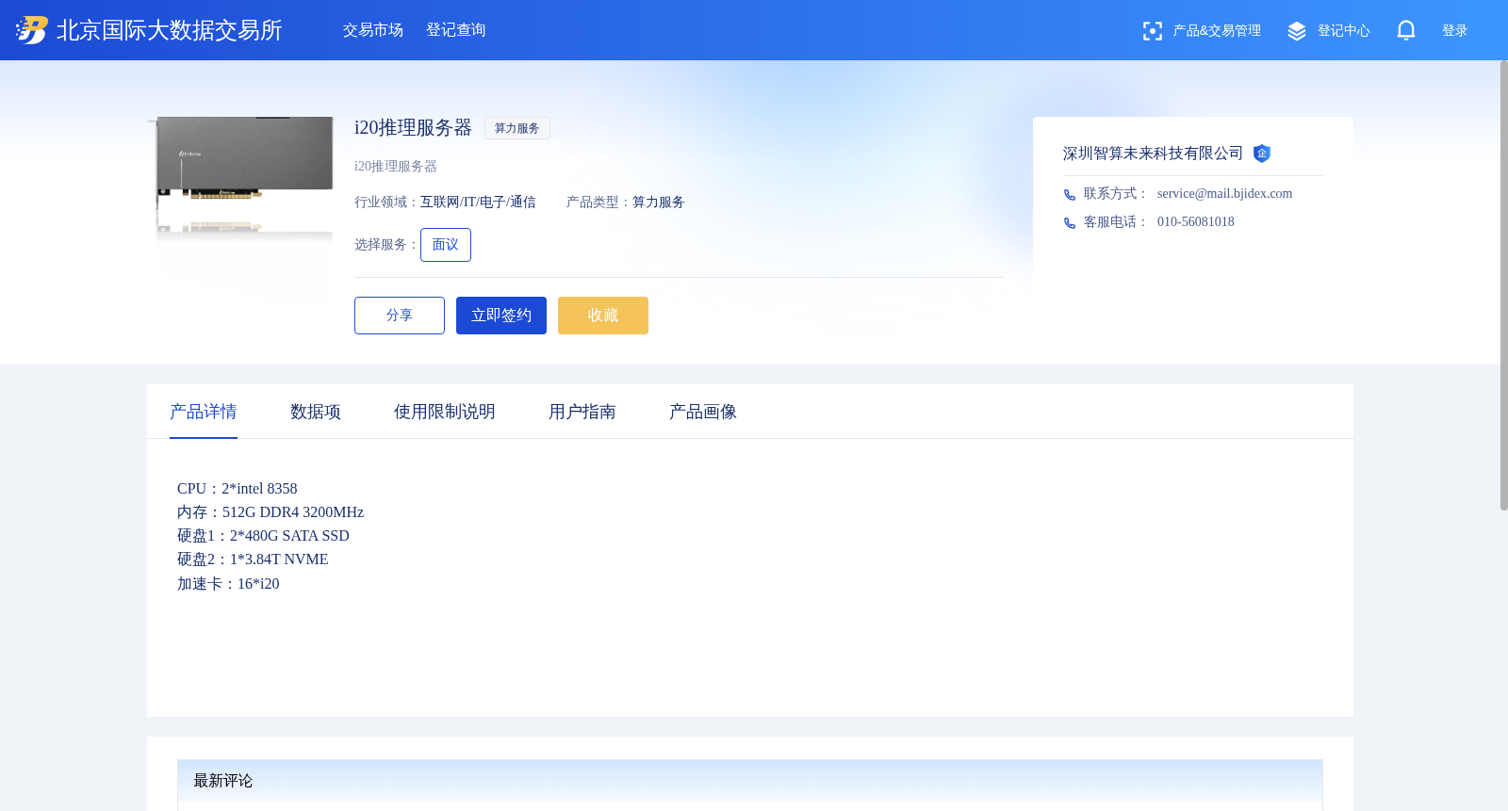The image size is (1508, 811).
Task: Switch to the 产品画像 tab
Action: 703,412
